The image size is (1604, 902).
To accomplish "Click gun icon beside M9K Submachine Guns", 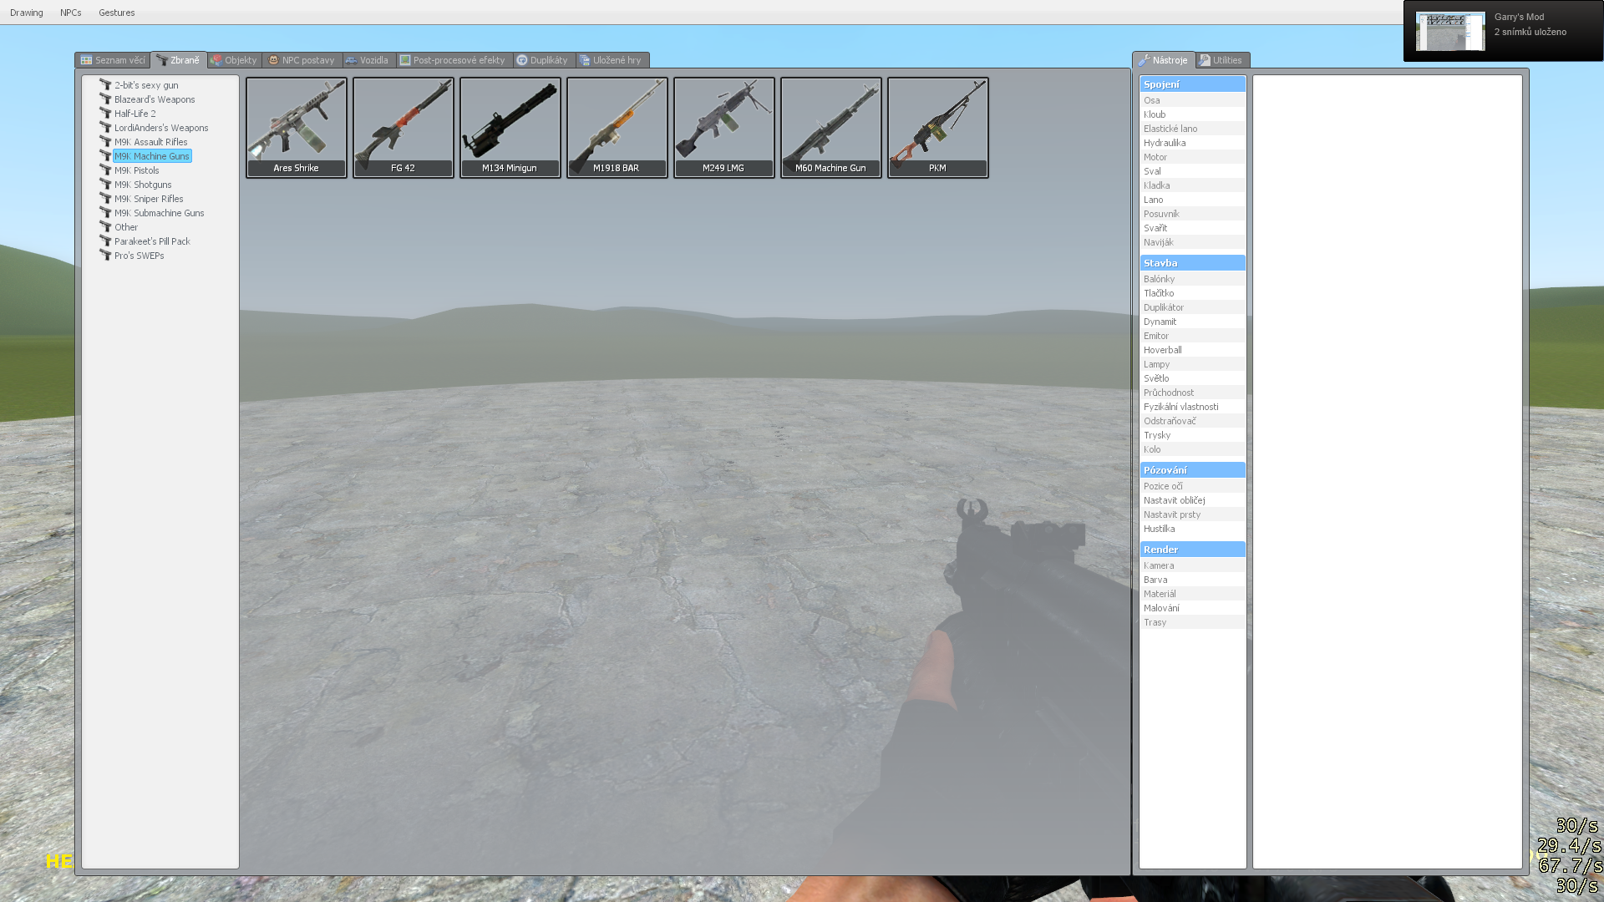I will (105, 213).
